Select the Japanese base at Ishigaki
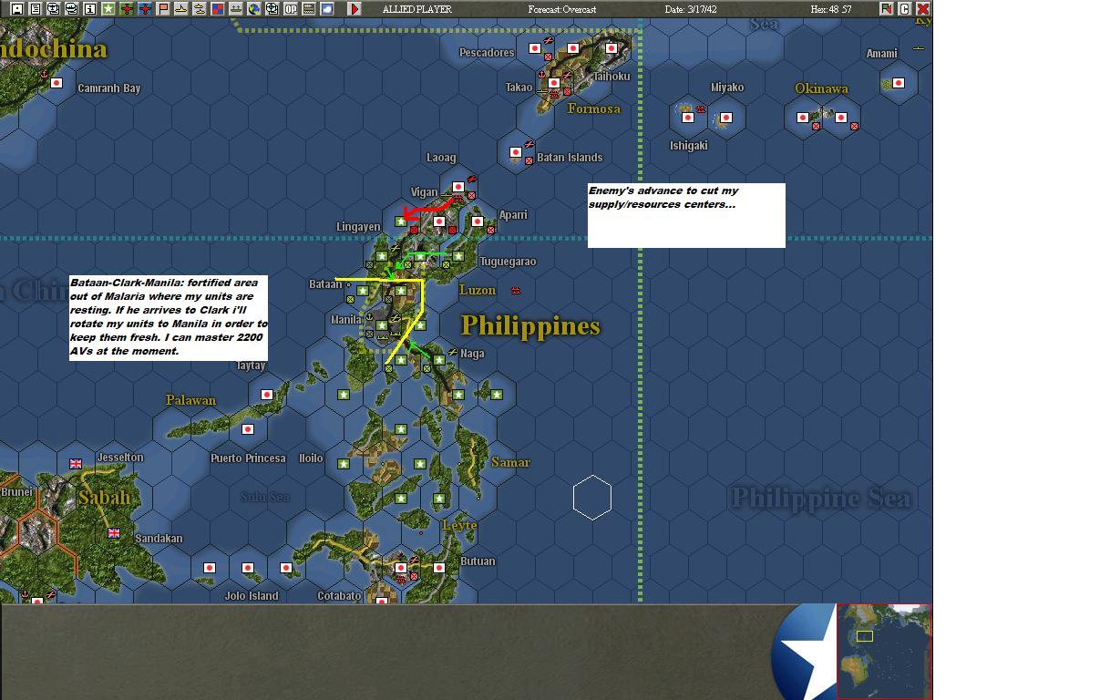Screen dimensions: 1110x700 [x=688, y=118]
